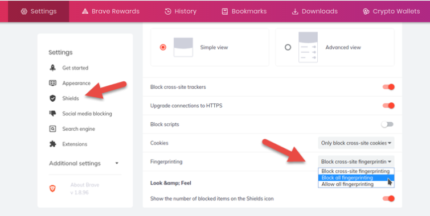Open the Cookies dropdown
This screenshot has height=216, width=430.
click(356, 143)
